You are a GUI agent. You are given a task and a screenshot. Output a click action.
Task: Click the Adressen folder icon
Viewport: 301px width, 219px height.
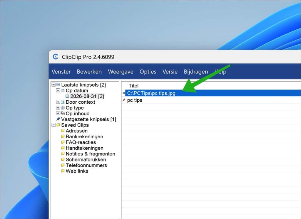(63, 131)
